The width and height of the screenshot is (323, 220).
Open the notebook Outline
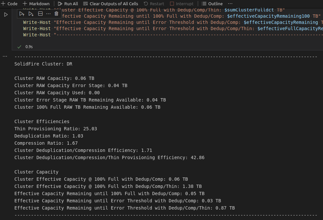pos(212,4)
